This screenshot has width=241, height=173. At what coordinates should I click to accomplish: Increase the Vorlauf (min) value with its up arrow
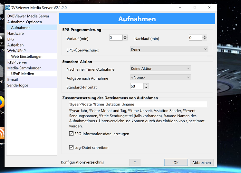coord(125,36)
